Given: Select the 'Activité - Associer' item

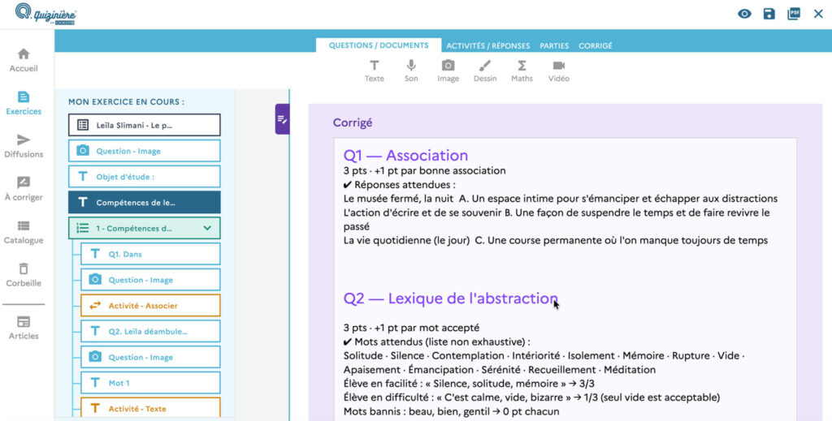Looking at the screenshot, I should tap(150, 306).
